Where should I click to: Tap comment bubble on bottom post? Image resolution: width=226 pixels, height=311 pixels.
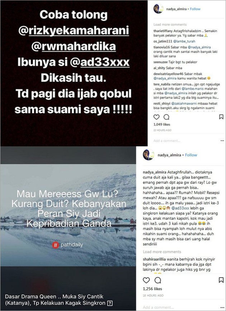click(158, 280)
